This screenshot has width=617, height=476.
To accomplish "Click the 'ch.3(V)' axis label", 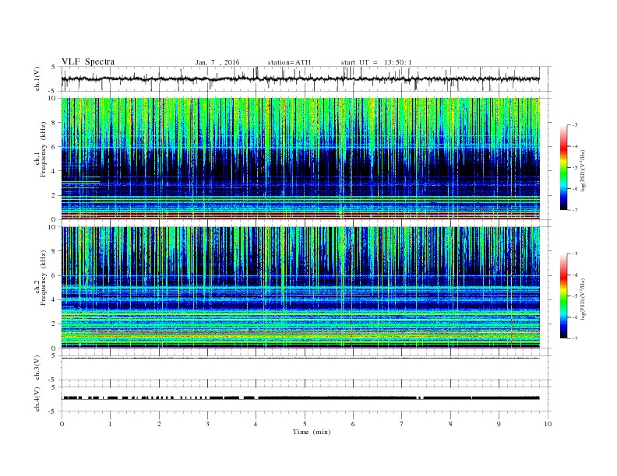I will pos(37,368).
